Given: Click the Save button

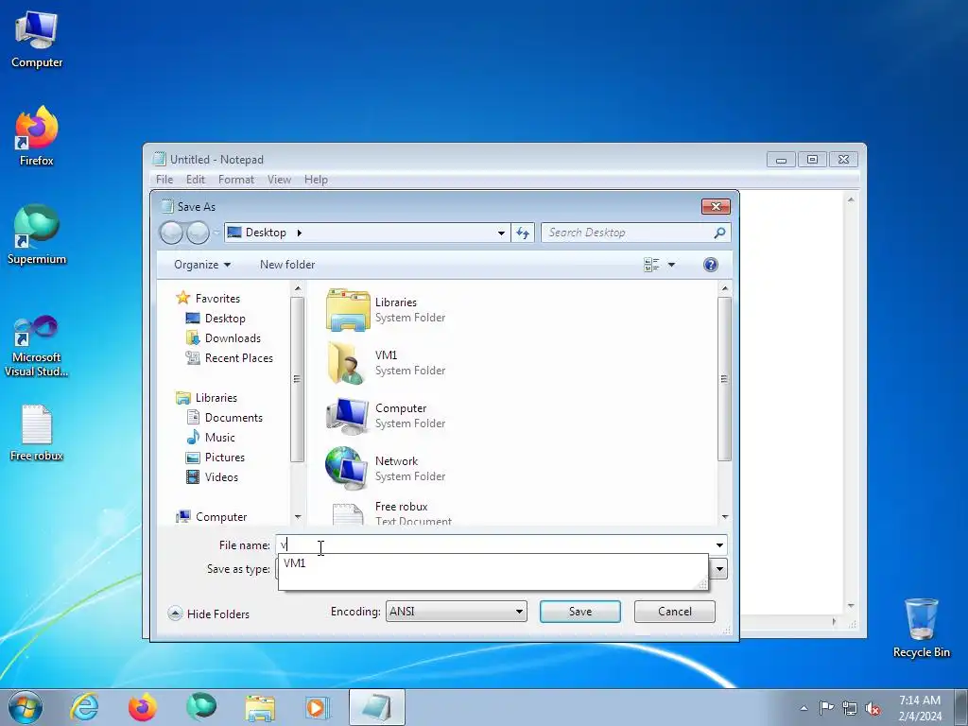Looking at the screenshot, I should click(x=580, y=612).
